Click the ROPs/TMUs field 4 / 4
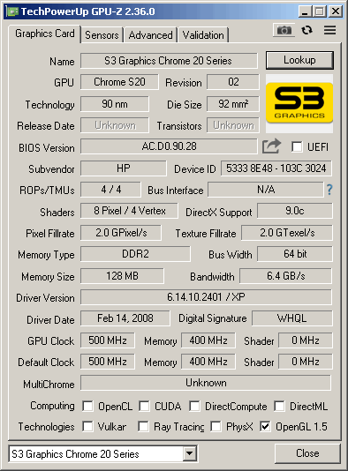Viewport: 348px width, 471px height. pos(110,190)
